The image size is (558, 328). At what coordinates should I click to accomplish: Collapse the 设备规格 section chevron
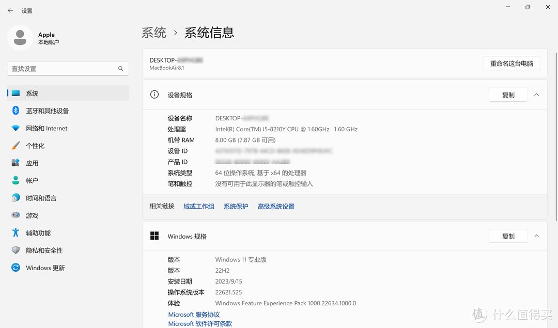coord(537,95)
